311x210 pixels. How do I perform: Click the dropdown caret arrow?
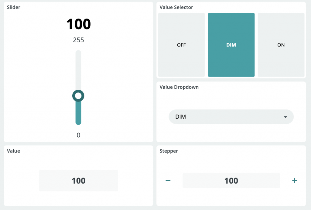point(285,117)
